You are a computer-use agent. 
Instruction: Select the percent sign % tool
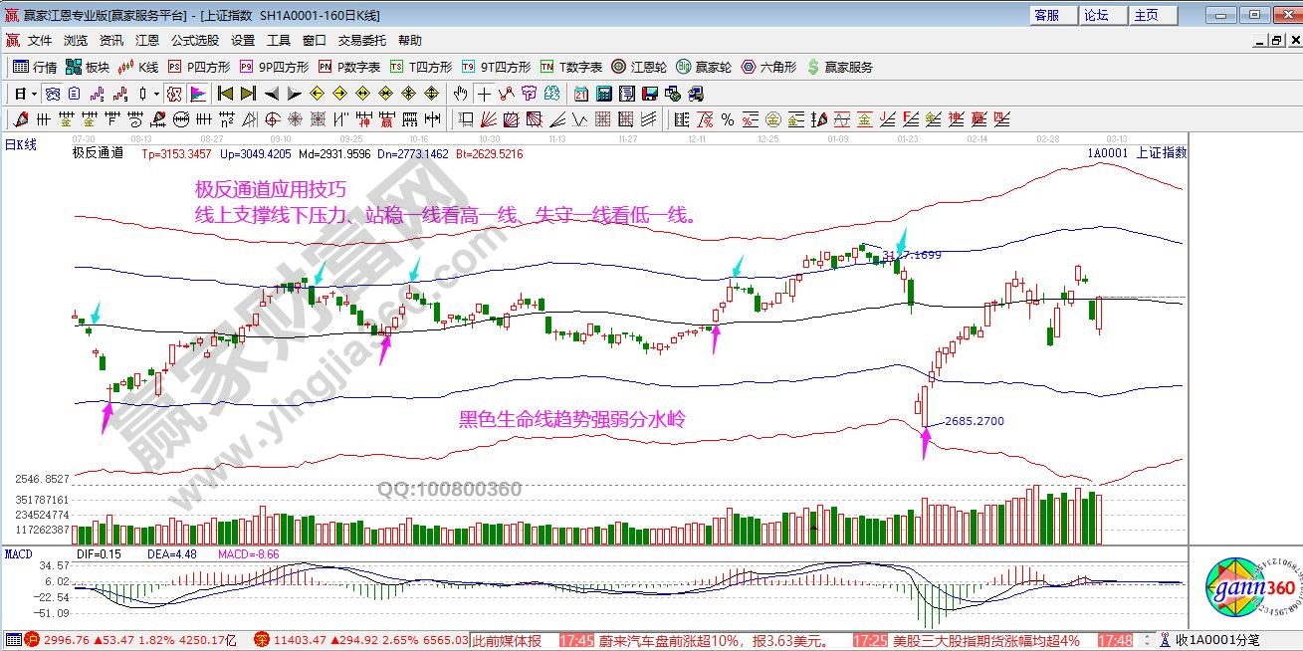tap(728, 119)
